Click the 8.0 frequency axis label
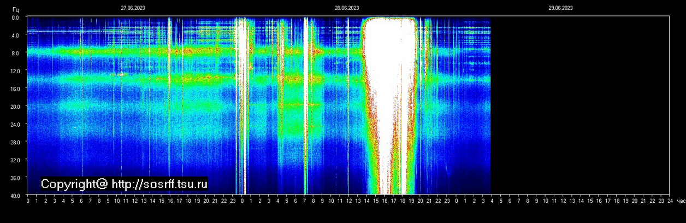The image size is (686, 223). 15,53
